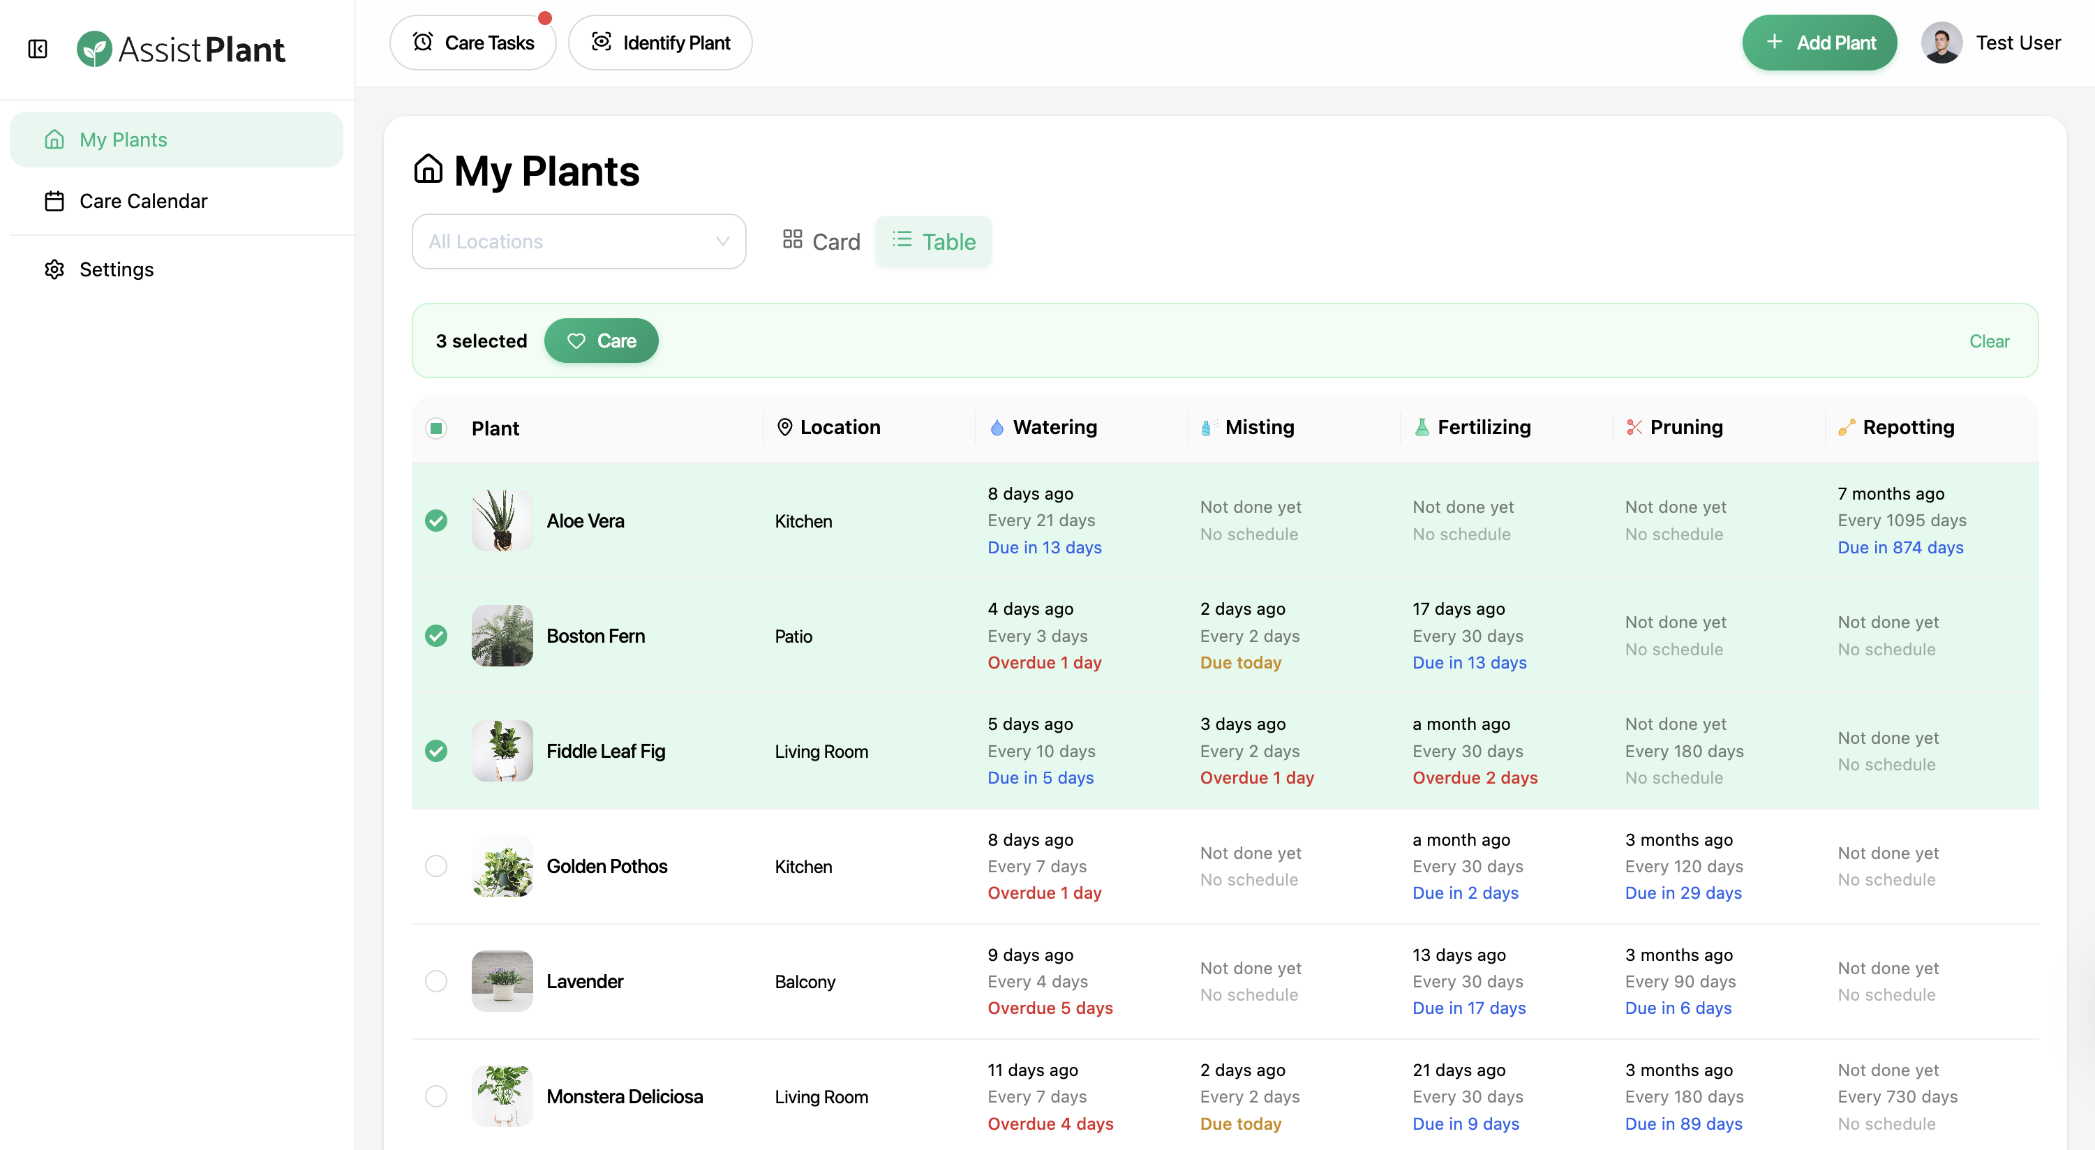Select the Golden Pothos row checkbox
Viewport: 2095px width, 1150px height.
(436, 866)
